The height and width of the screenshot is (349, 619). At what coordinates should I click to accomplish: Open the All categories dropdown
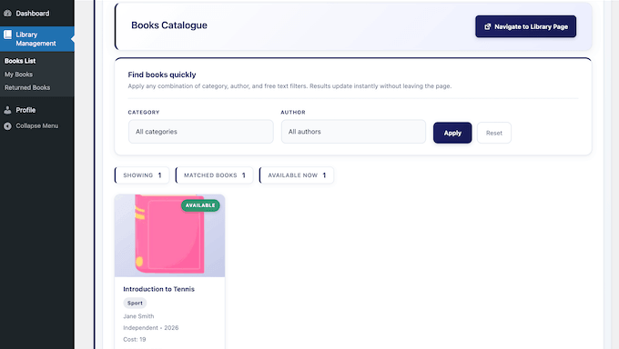[200, 132]
